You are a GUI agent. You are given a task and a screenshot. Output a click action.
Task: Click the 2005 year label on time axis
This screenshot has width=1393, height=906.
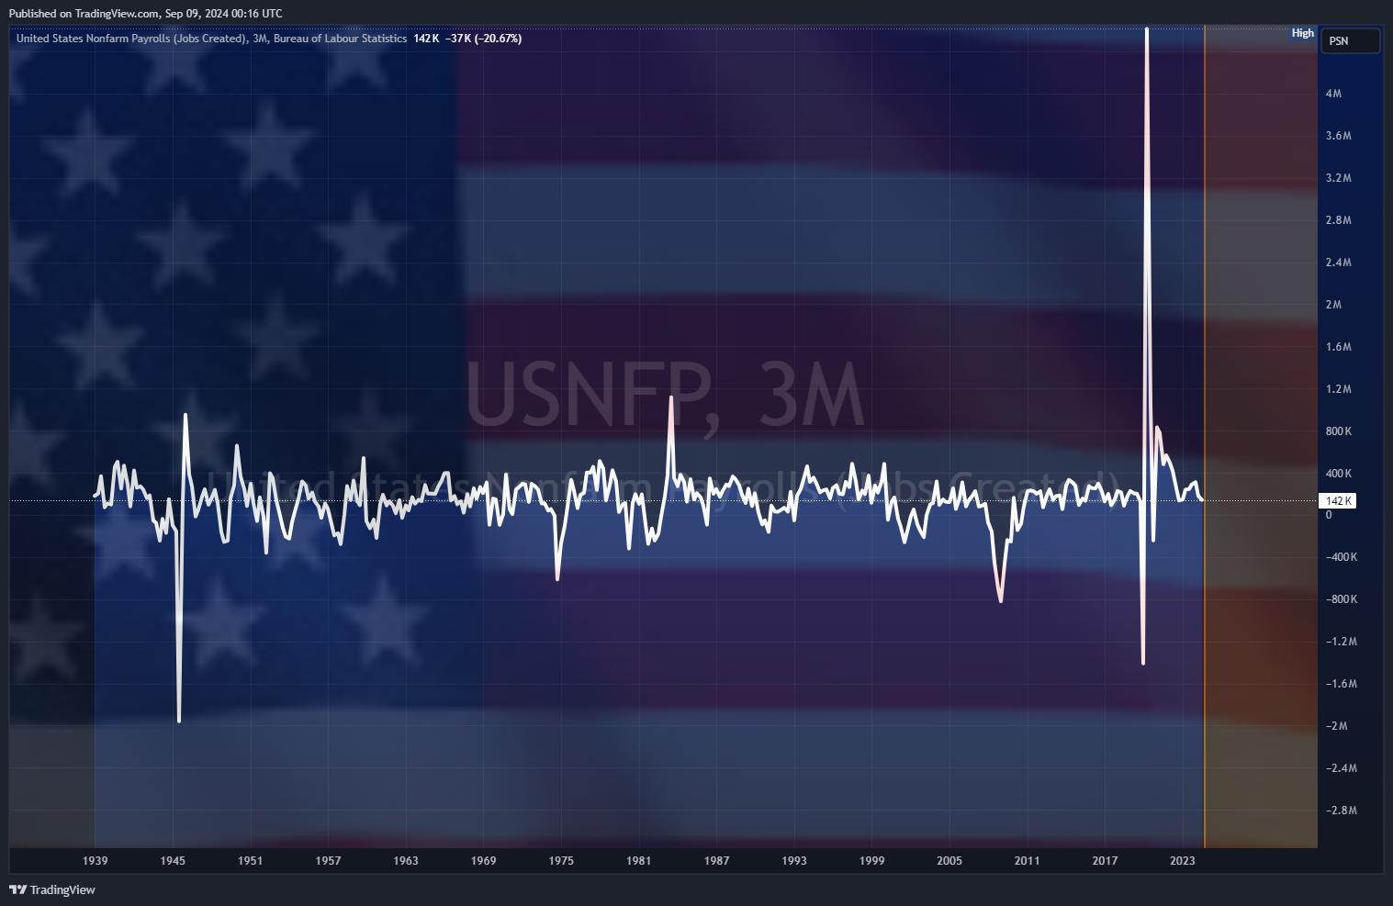pyautogui.click(x=949, y=861)
